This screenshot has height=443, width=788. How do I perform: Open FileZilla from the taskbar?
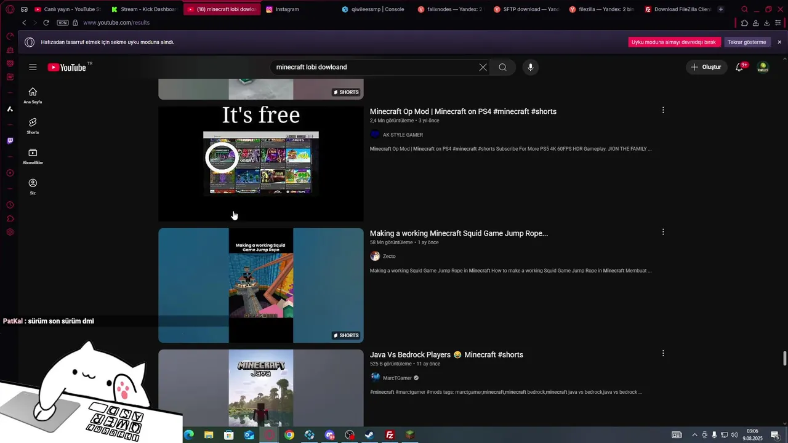coord(390,435)
